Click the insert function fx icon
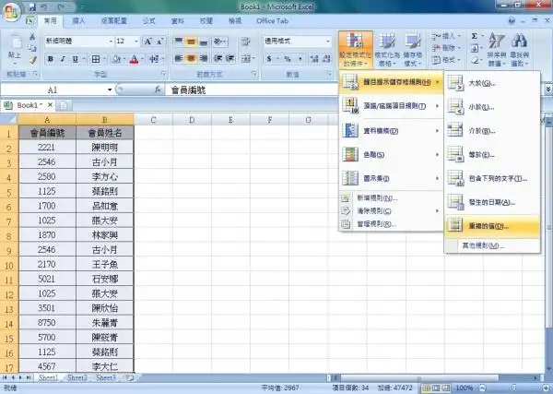553x394 pixels. coord(158,90)
